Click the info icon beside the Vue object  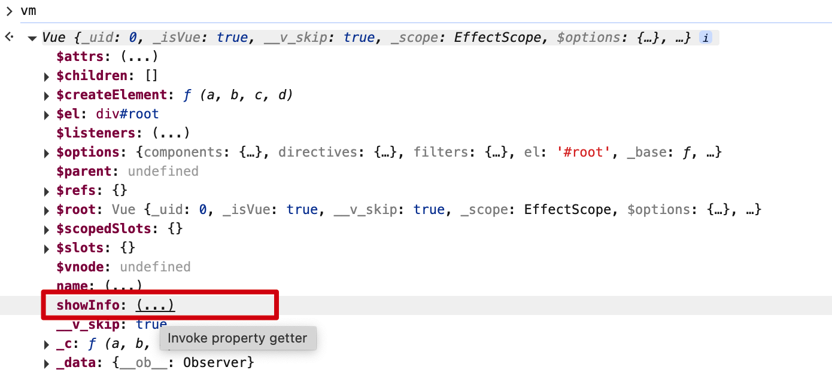(706, 38)
